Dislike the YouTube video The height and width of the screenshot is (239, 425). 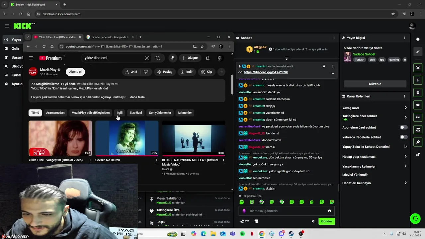(x=146, y=72)
